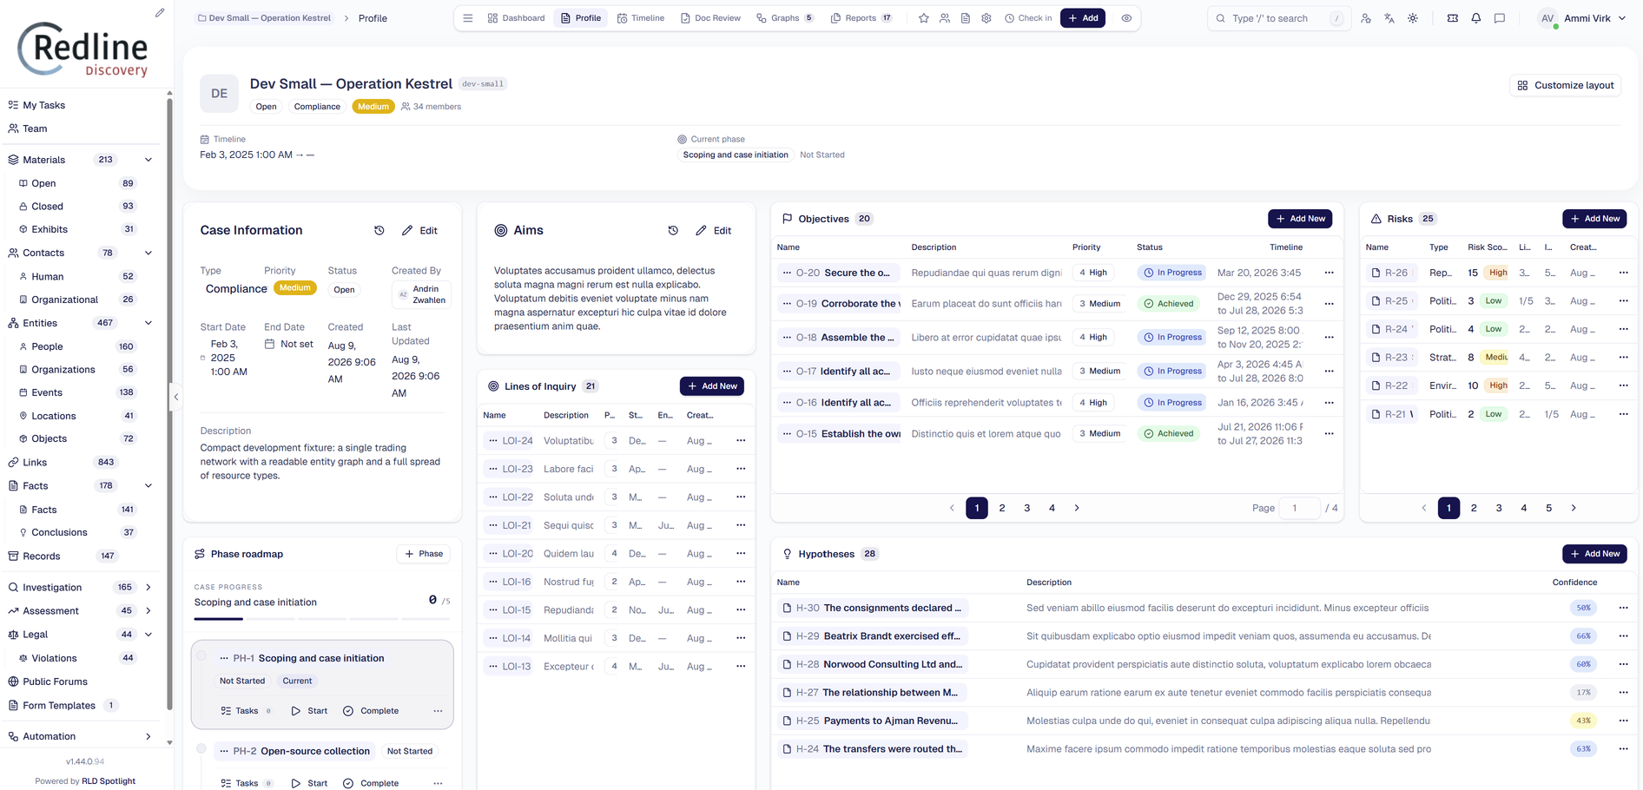Click the search input field

[1279, 18]
